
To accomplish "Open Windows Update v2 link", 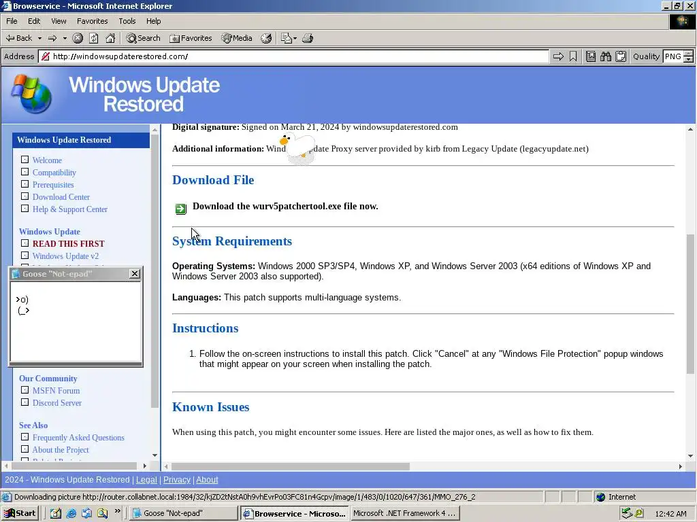I will pos(65,256).
